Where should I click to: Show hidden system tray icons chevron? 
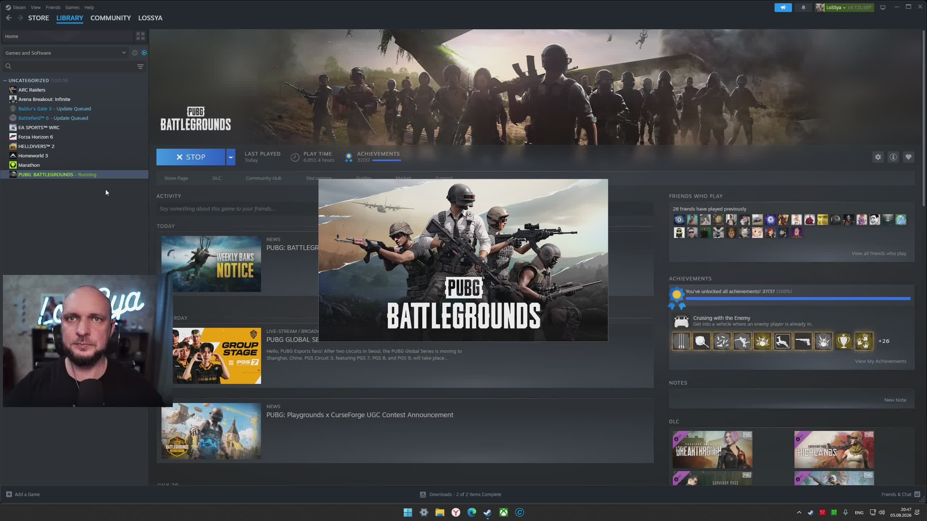coord(799,512)
